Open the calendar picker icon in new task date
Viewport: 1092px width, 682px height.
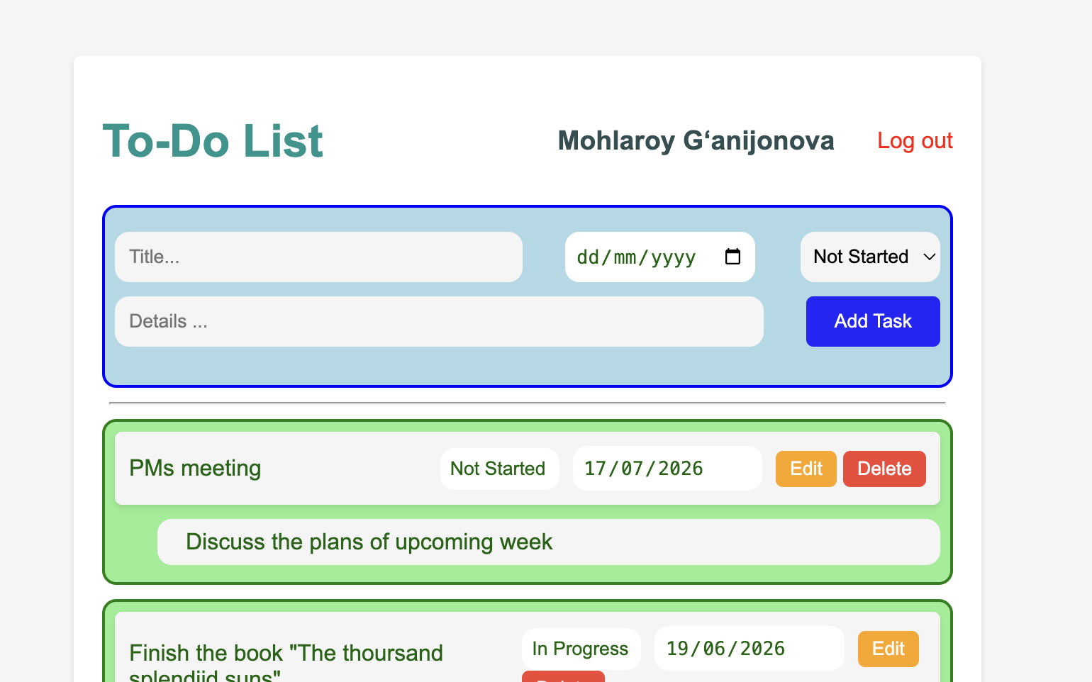coord(732,257)
